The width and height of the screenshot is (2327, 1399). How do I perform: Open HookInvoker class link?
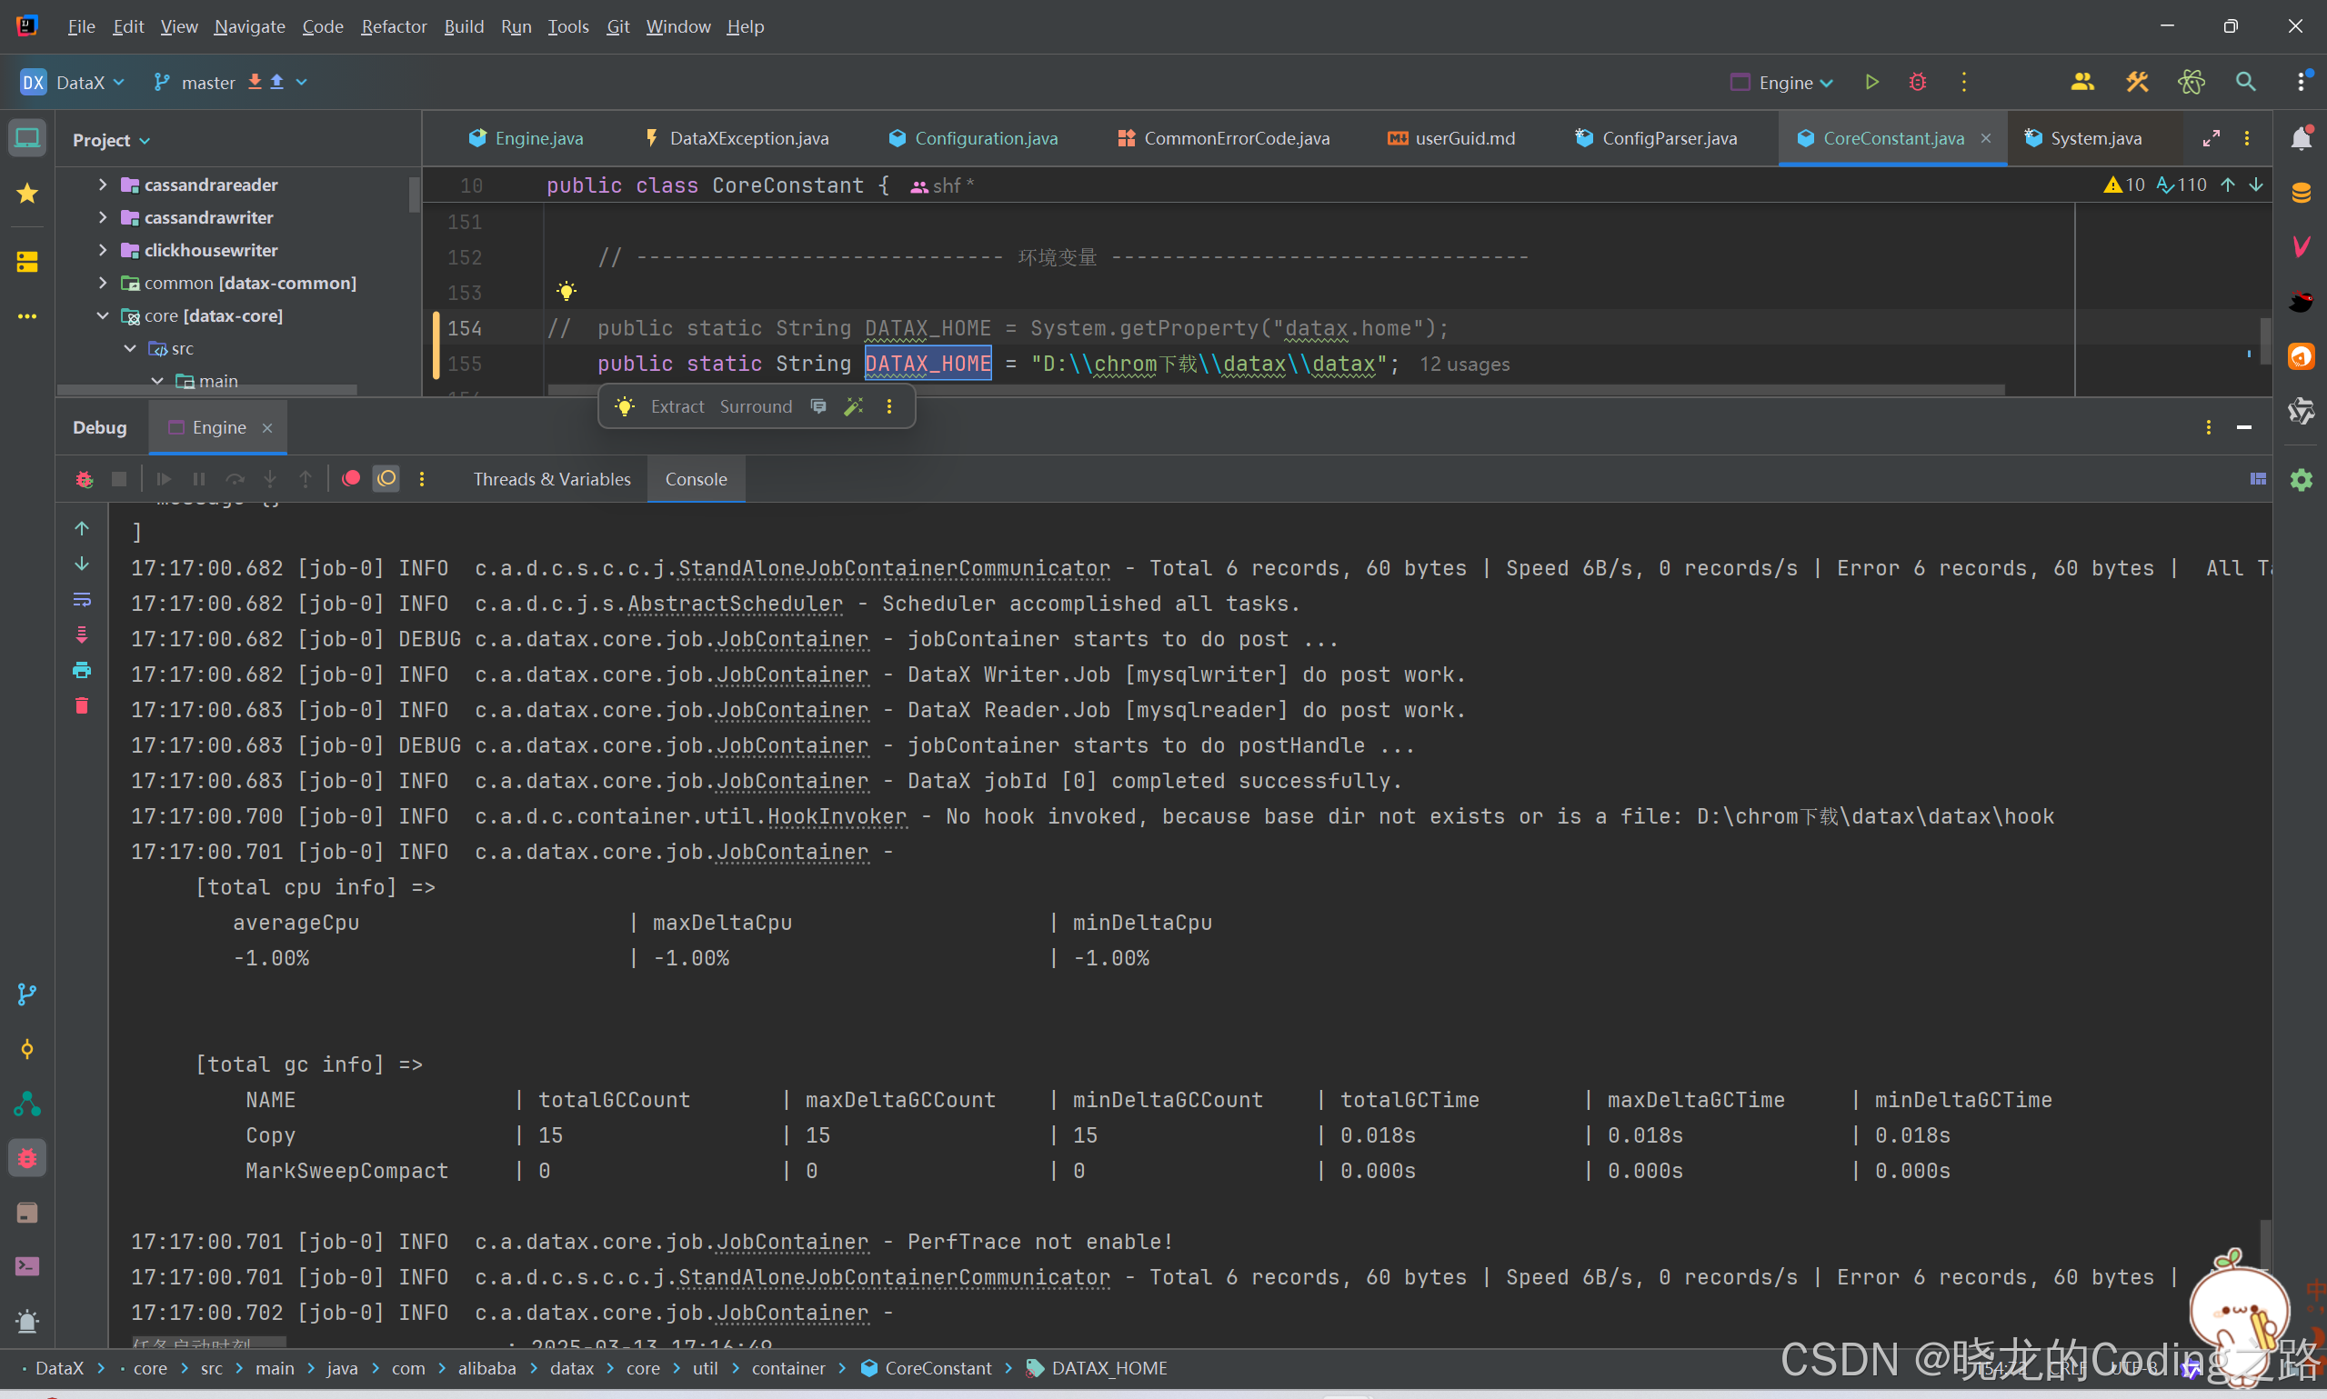click(837, 816)
